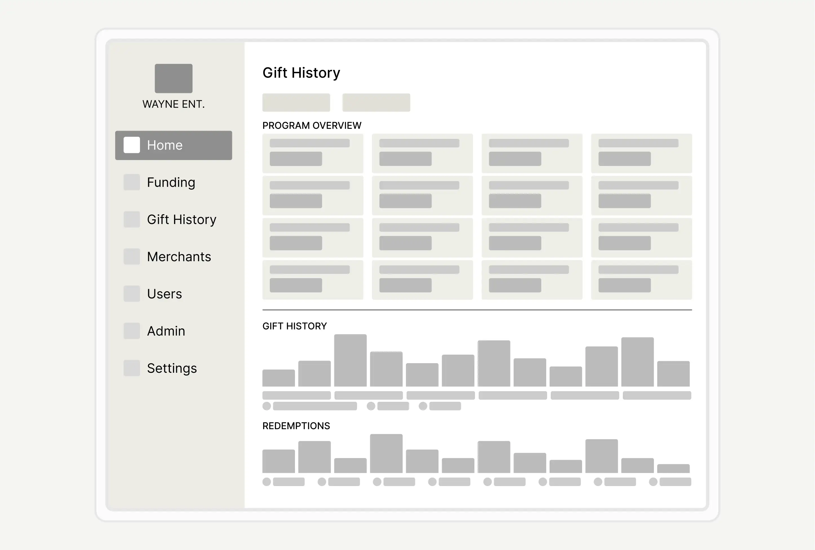Click the second filter button under Gift History title

[x=376, y=103]
